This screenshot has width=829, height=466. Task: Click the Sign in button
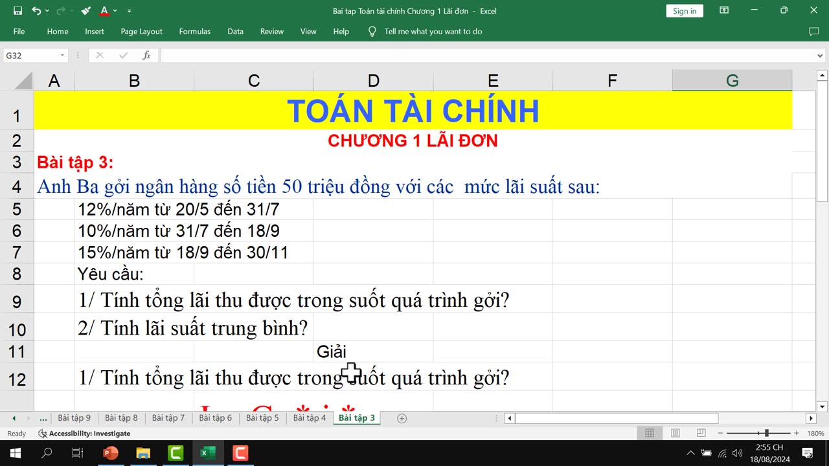[x=685, y=11]
